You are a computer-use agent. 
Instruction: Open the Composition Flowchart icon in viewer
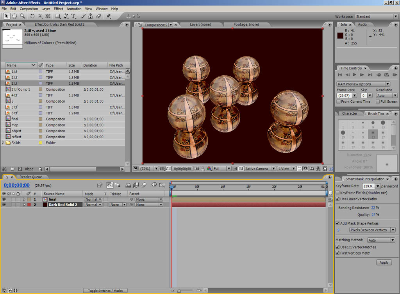point(318,169)
